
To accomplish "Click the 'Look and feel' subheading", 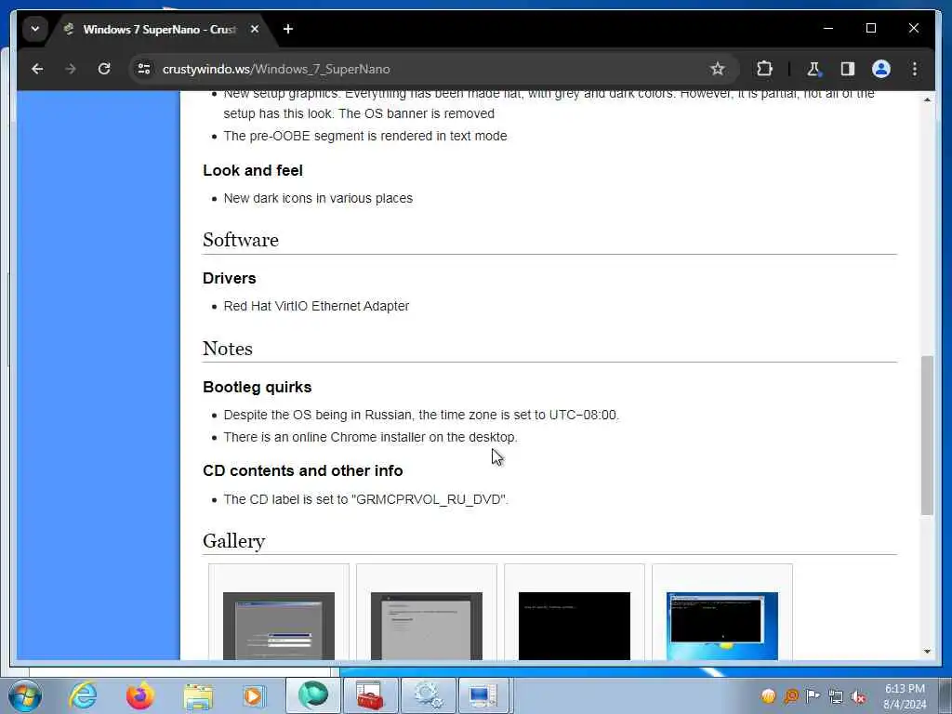I will coord(253,171).
